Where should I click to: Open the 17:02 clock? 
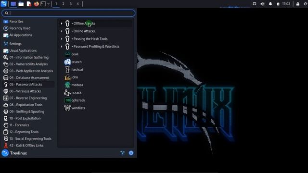(x=286, y=4)
